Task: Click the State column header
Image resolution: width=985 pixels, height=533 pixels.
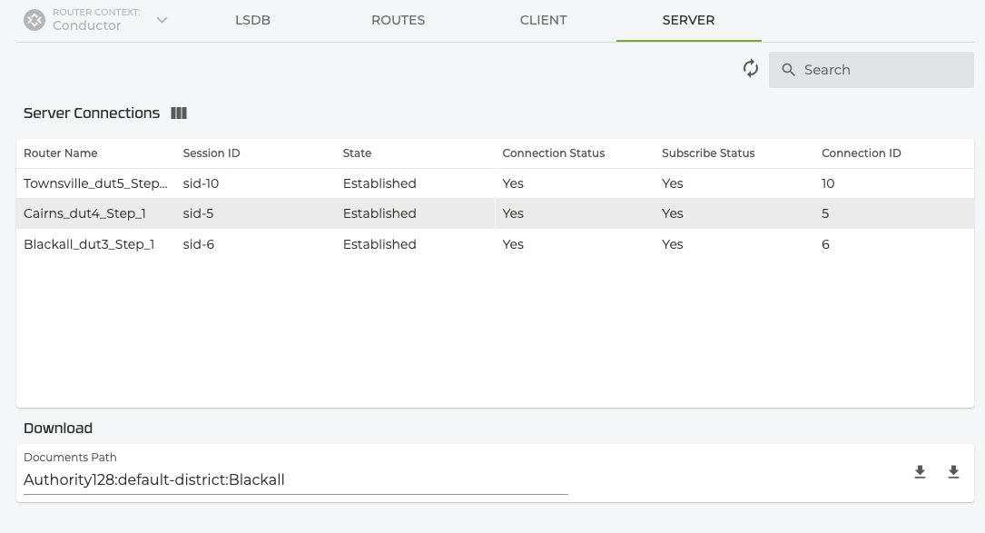Action: click(x=357, y=153)
